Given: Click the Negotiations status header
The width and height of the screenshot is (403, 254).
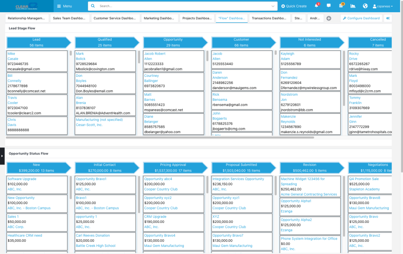Looking at the screenshot, I should 370,168.
